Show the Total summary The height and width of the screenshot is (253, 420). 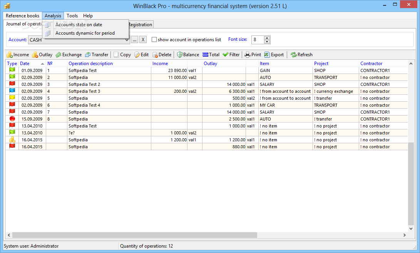click(x=211, y=55)
